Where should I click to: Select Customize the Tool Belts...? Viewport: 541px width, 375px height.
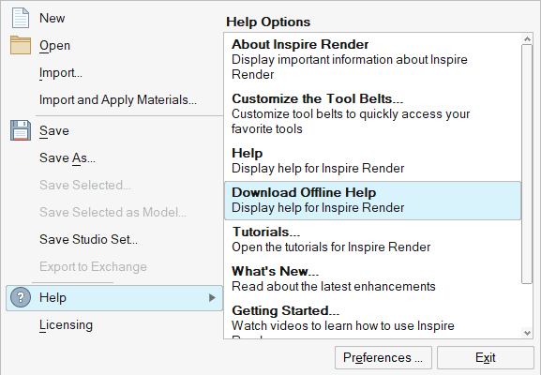tap(372, 113)
